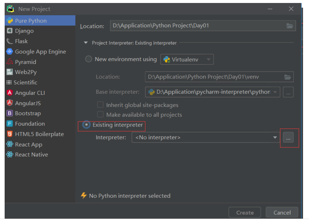Click the Cancel button
Screen dimensions: 309x220
pos(282,212)
